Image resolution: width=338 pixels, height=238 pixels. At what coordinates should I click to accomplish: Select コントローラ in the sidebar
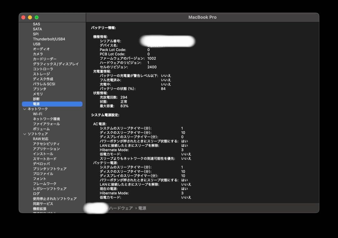43,69
